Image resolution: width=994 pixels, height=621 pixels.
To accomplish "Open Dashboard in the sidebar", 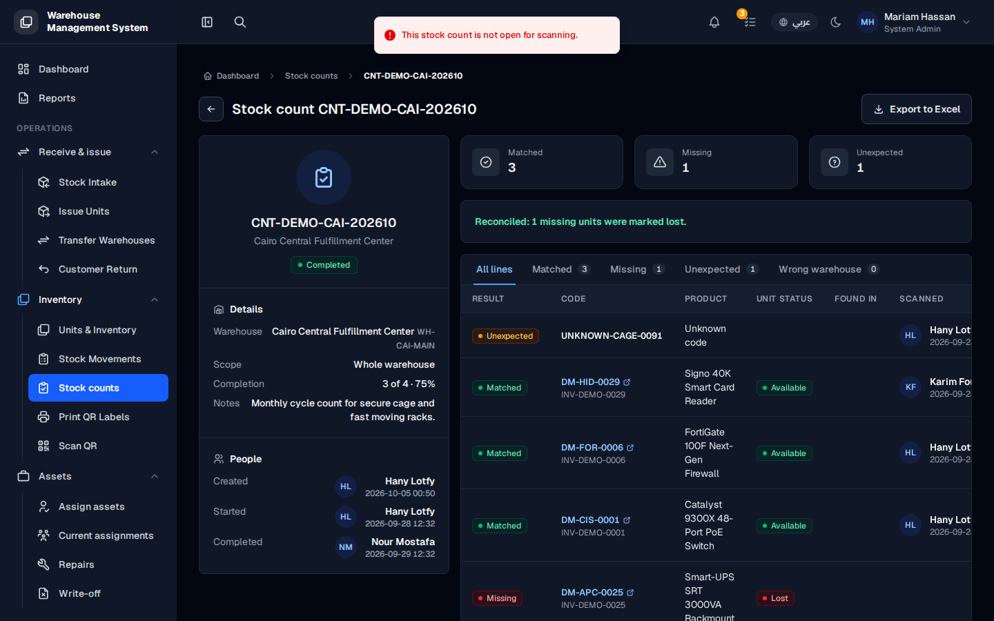I will [88, 69].
